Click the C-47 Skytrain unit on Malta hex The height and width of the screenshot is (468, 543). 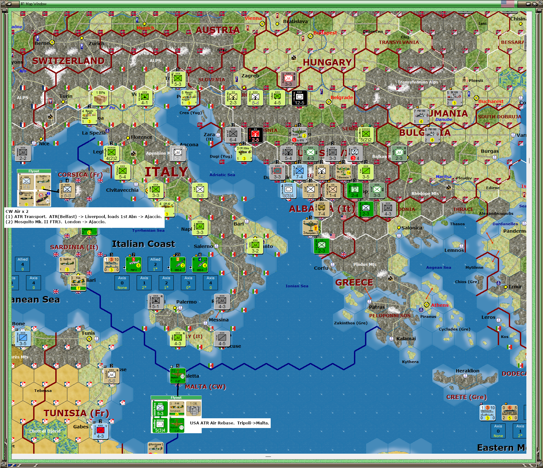178,375
